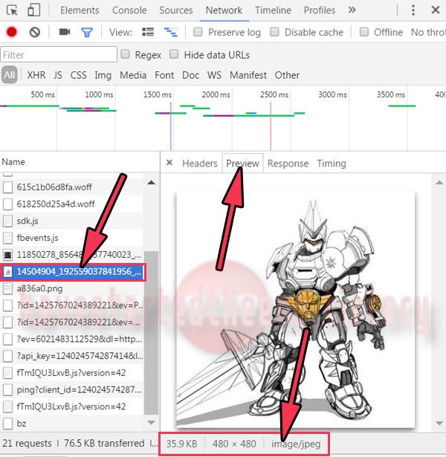Select request ?api_key=124024574287414

point(71,356)
